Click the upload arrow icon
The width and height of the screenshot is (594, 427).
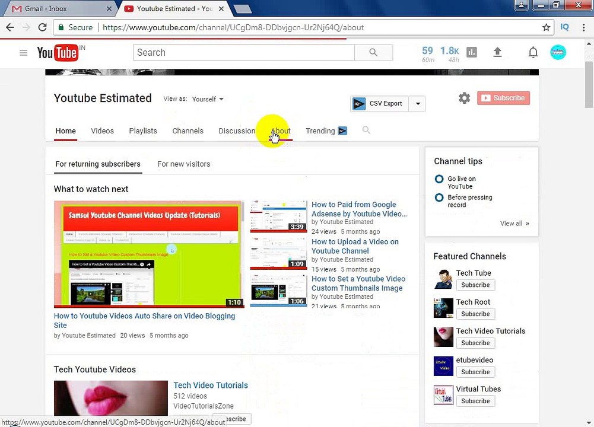pyautogui.click(x=497, y=52)
